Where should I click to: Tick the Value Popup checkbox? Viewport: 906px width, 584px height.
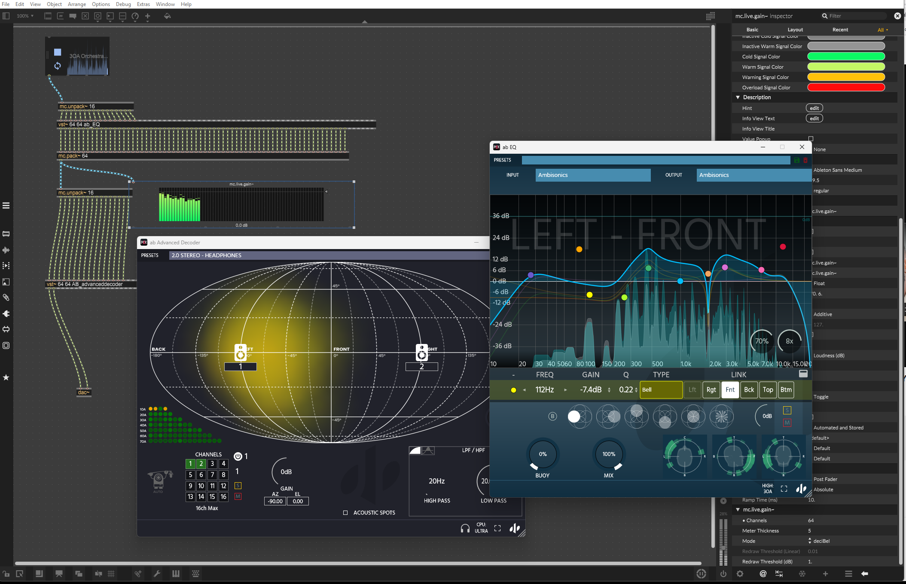click(811, 139)
